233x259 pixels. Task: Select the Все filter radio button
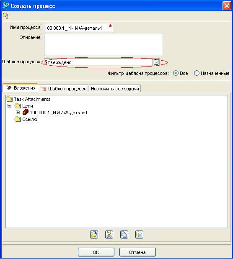pyautogui.click(x=176, y=73)
